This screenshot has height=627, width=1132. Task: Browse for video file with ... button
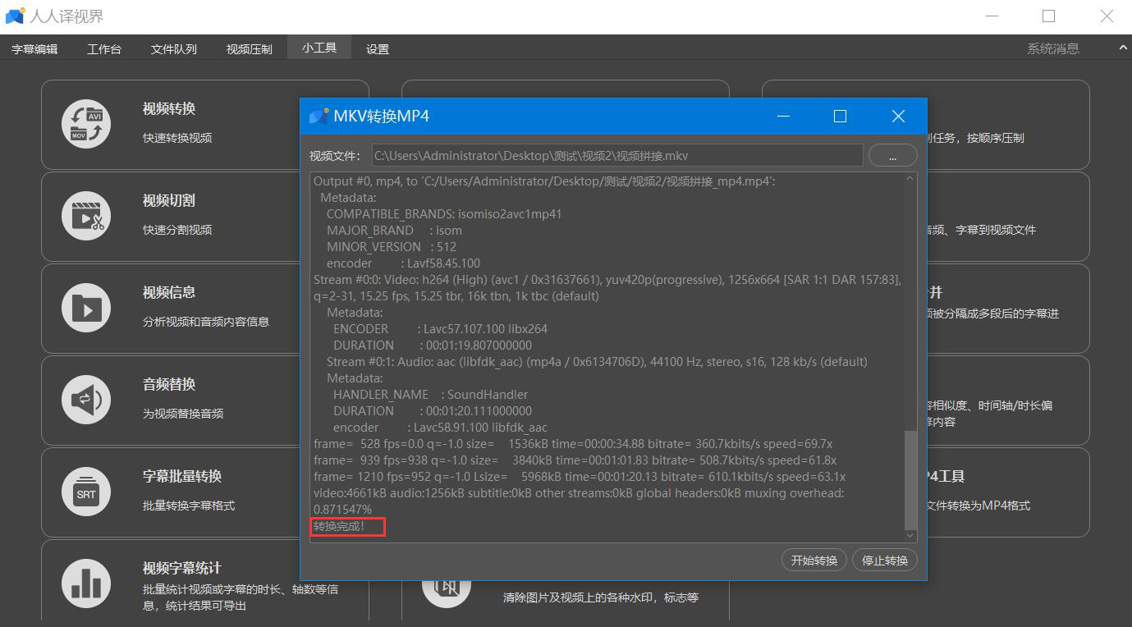[892, 155]
